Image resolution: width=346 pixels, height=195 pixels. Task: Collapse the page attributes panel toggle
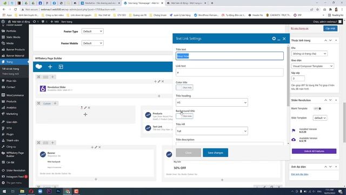[x=336, y=41]
